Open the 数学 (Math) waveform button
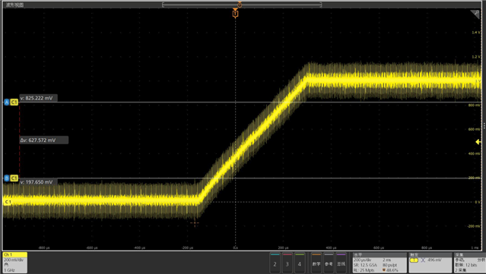The width and height of the screenshot is (486, 274). (316, 263)
